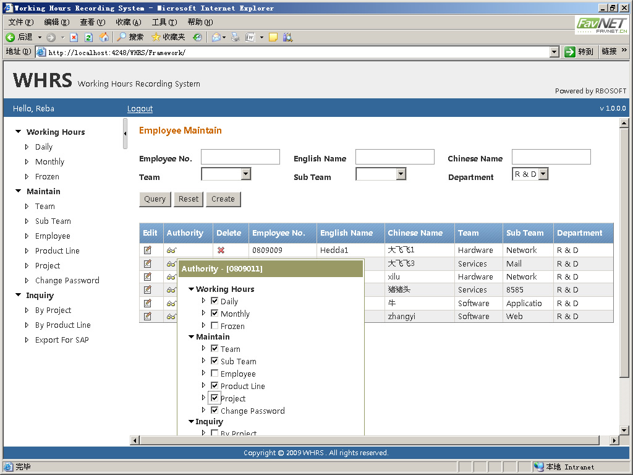Click the History toolbar icon
633x475 pixels.
[197, 37]
